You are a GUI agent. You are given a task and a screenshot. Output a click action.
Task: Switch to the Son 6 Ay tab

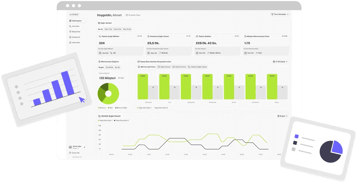pos(117,29)
